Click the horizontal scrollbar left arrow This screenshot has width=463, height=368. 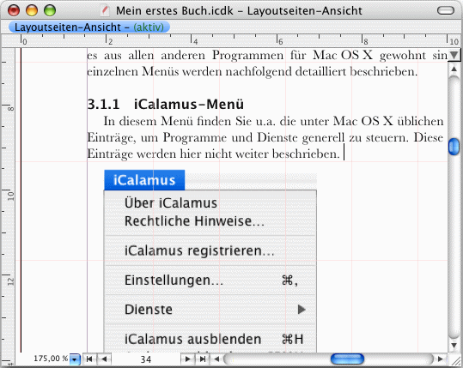[216, 359]
